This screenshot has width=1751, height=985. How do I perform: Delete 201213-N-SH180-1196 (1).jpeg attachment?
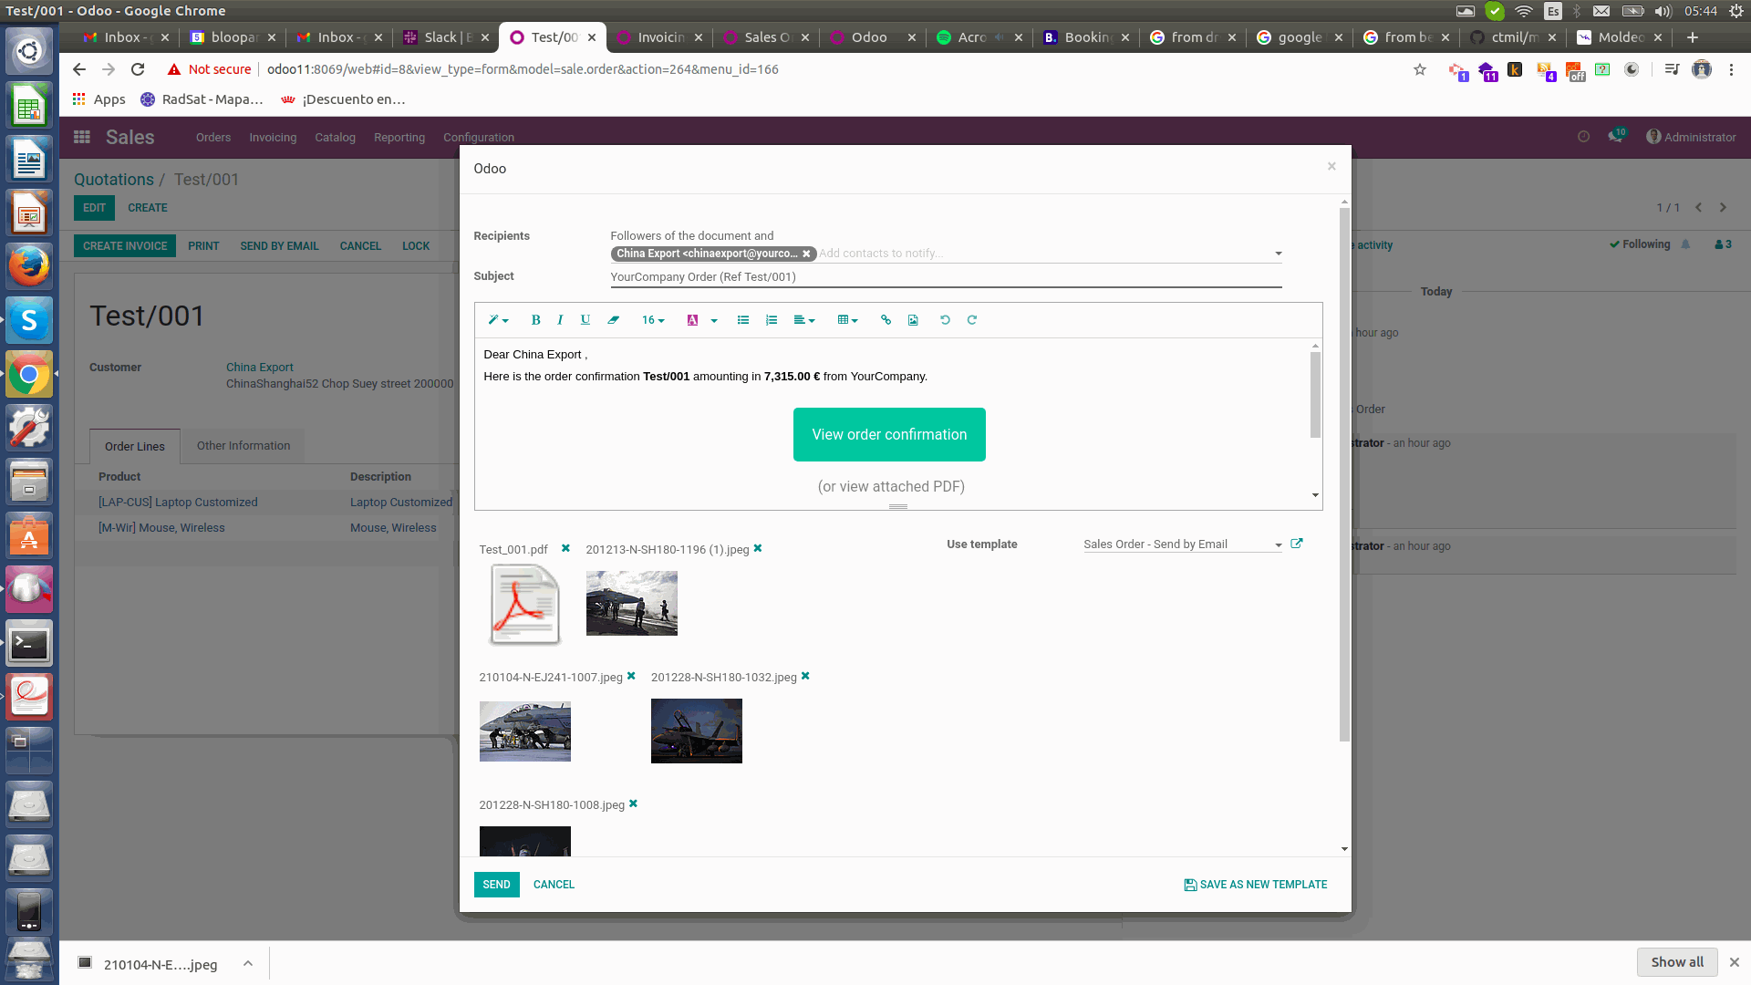click(758, 548)
